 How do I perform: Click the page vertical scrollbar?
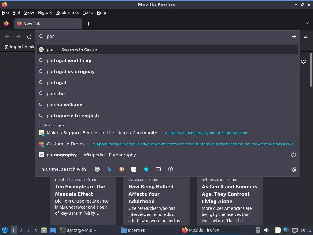tap(311, 70)
